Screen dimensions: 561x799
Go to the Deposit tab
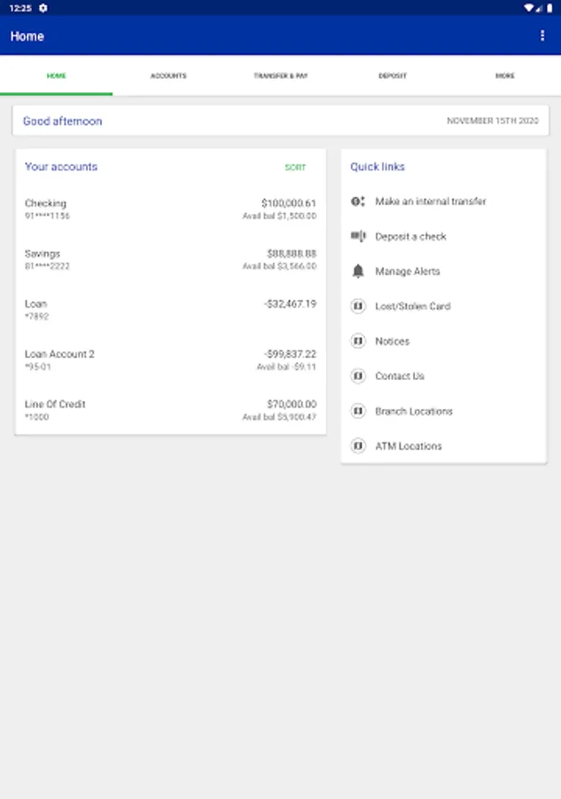[x=393, y=76]
